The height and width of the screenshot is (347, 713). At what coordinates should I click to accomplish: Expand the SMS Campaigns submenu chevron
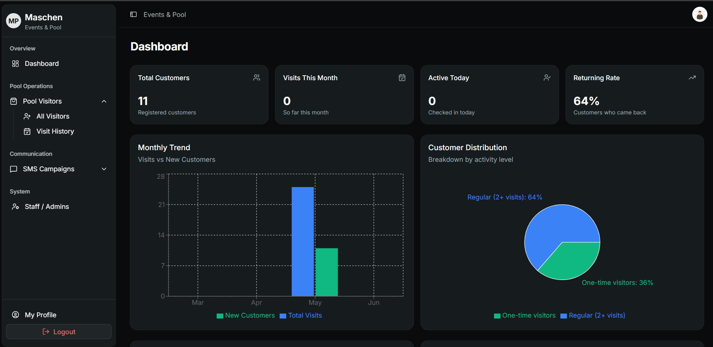click(104, 169)
